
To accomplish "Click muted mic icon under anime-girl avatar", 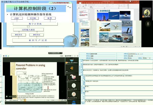I will [x=68, y=80].
